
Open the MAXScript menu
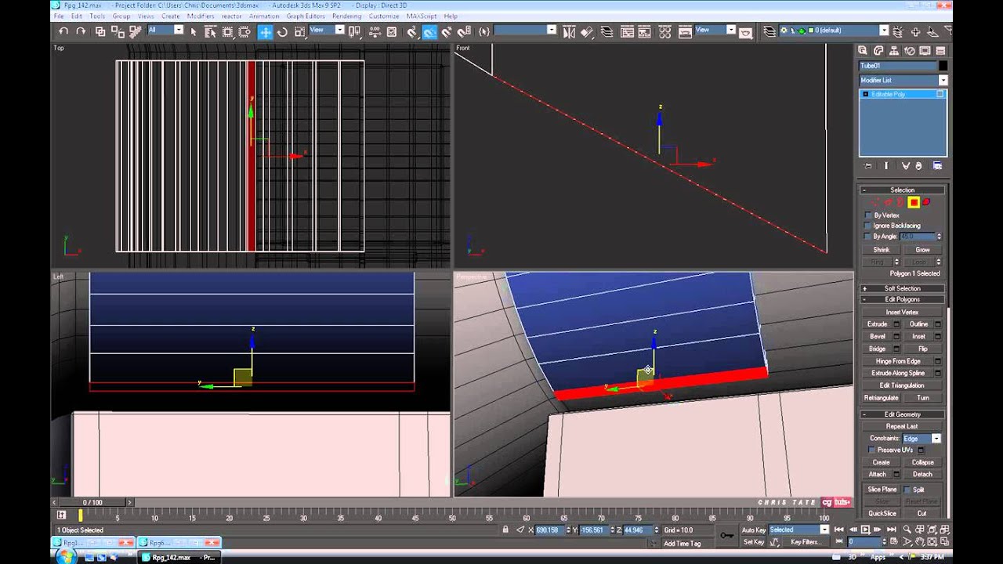[x=422, y=16]
